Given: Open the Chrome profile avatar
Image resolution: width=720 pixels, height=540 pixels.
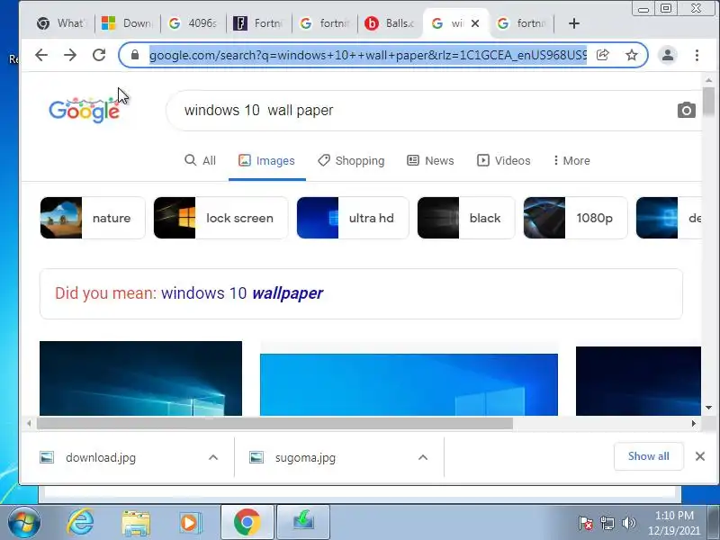Looking at the screenshot, I should coord(668,55).
